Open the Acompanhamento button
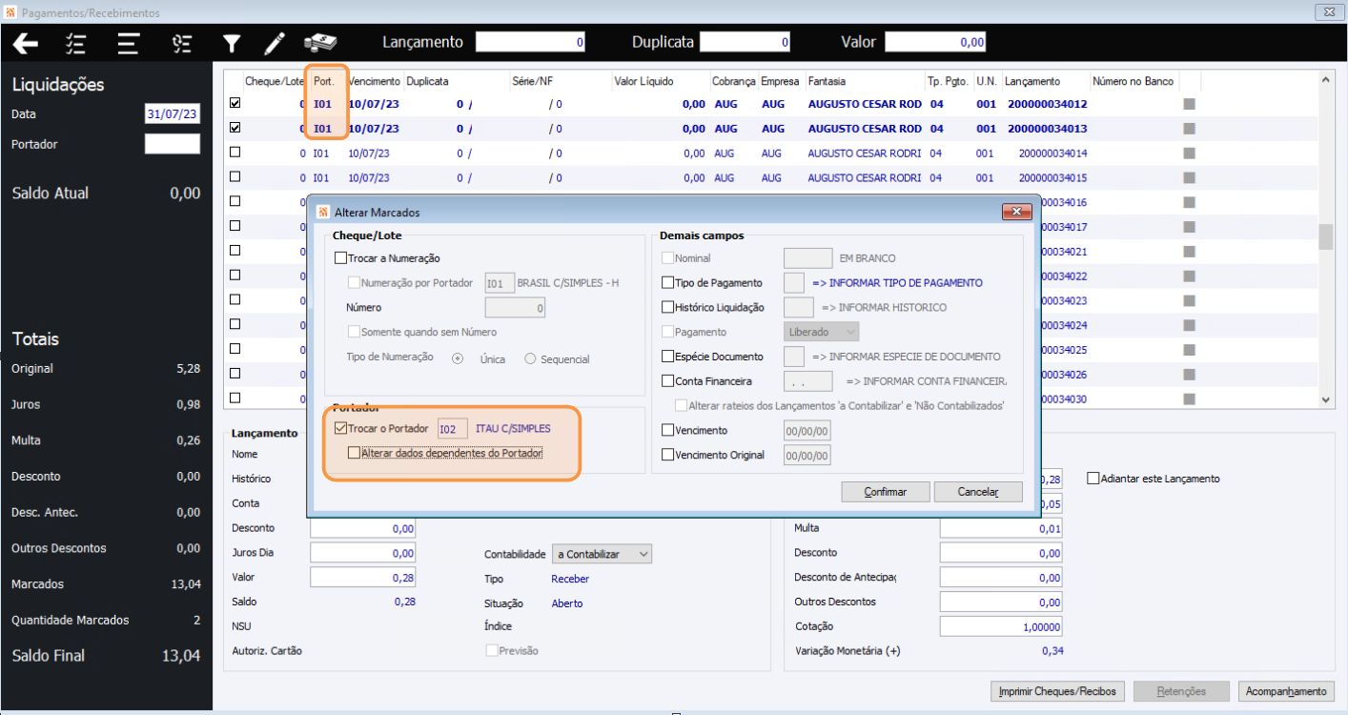The image size is (1348, 715). 1286,691
